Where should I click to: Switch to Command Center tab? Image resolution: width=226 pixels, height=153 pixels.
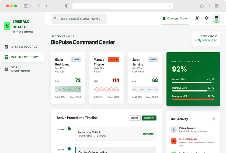pyautogui.click(x=175, y=19)
